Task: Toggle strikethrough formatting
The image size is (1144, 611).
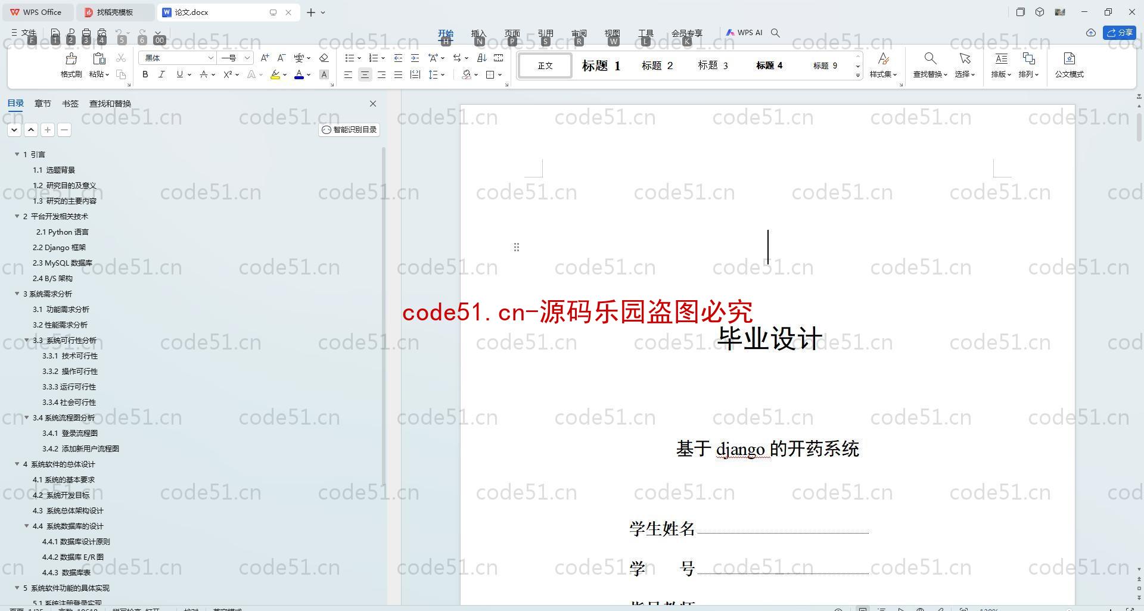Action: coord(204,74)
